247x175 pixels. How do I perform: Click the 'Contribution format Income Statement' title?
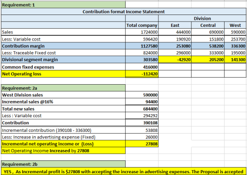point(123,11)
